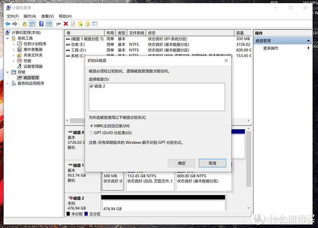Open the 文件(F) menu

point(13,16)
